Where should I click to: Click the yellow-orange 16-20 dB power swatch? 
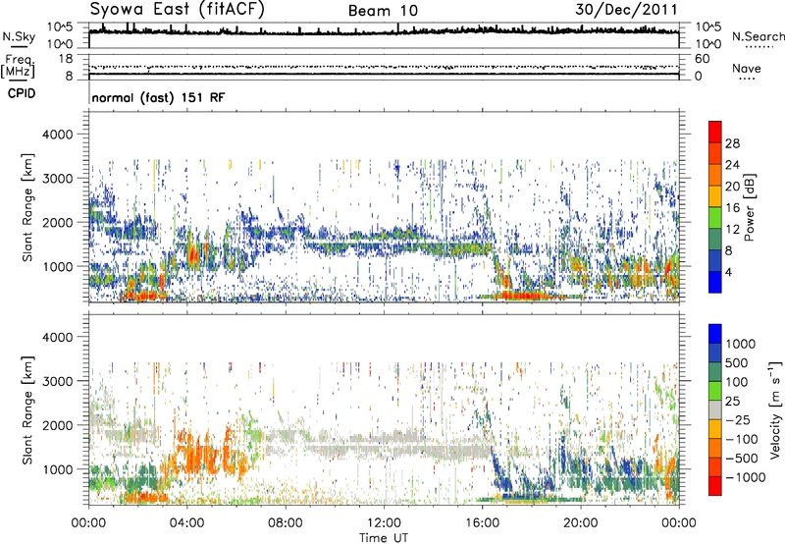[x=715, y=195]
